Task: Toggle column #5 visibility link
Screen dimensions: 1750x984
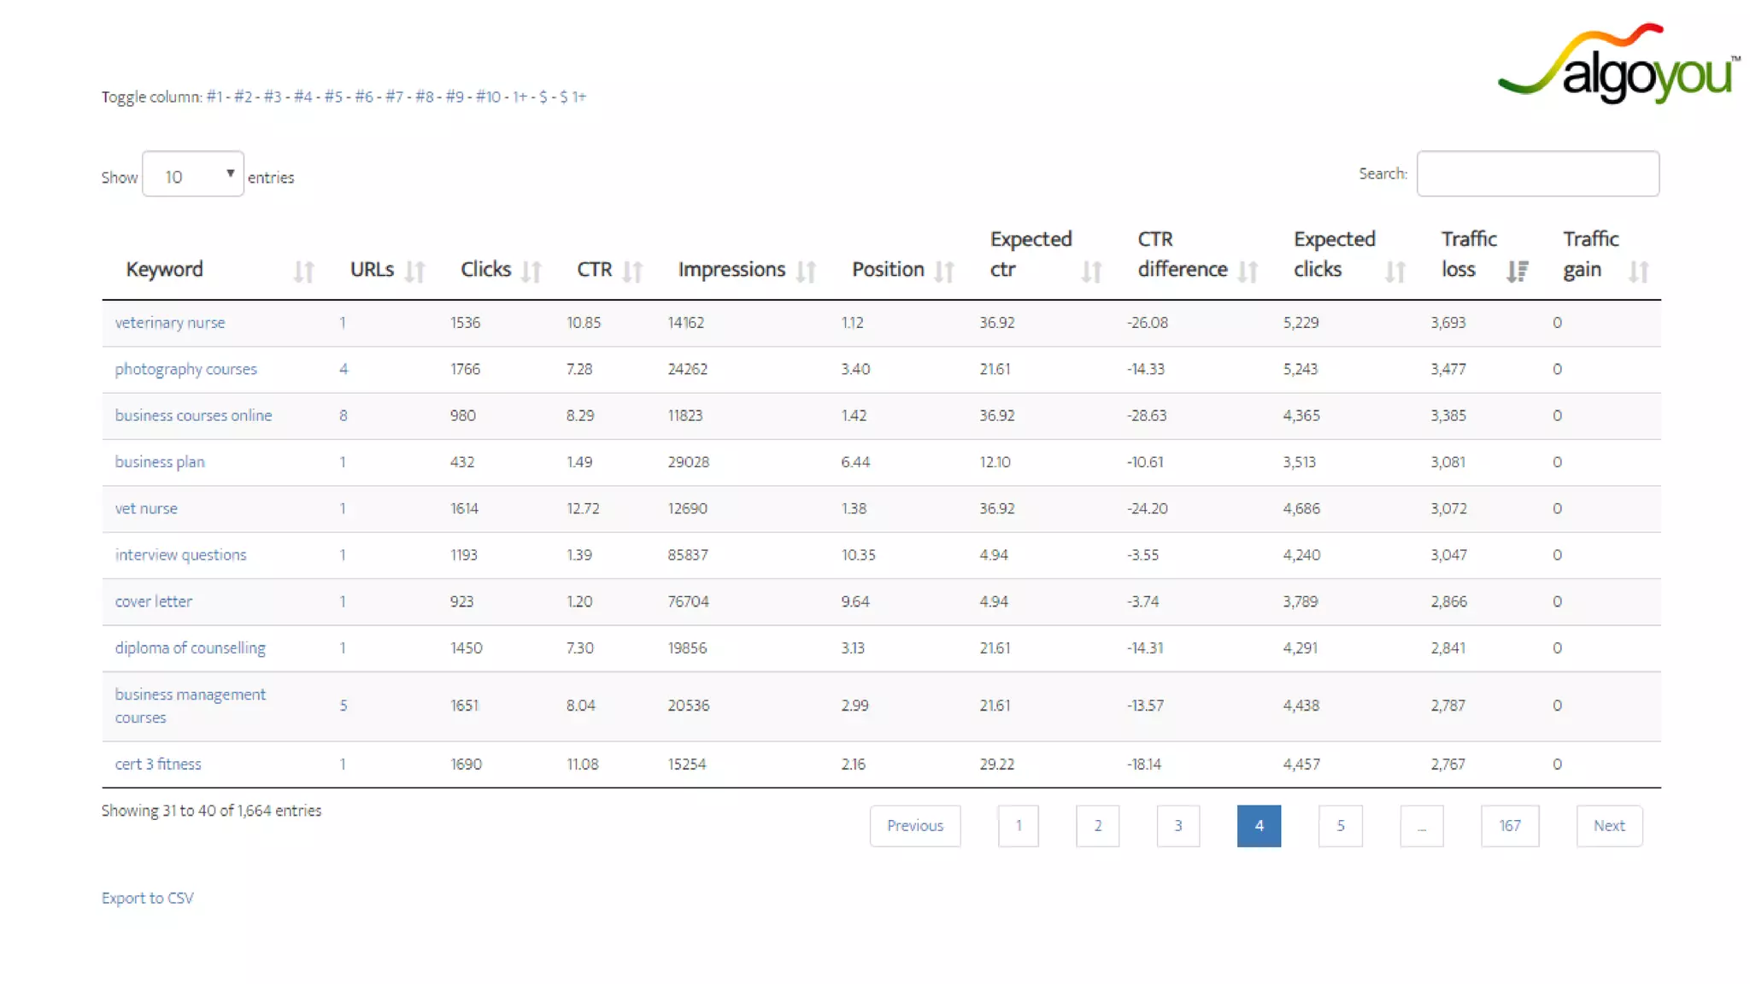Action: (x=333, y=97)
